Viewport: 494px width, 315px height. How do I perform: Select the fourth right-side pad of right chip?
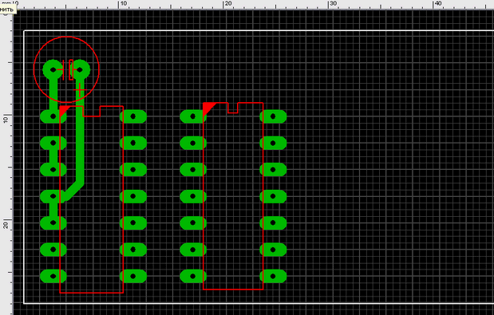pyautogui.click(x=273, y=196)
